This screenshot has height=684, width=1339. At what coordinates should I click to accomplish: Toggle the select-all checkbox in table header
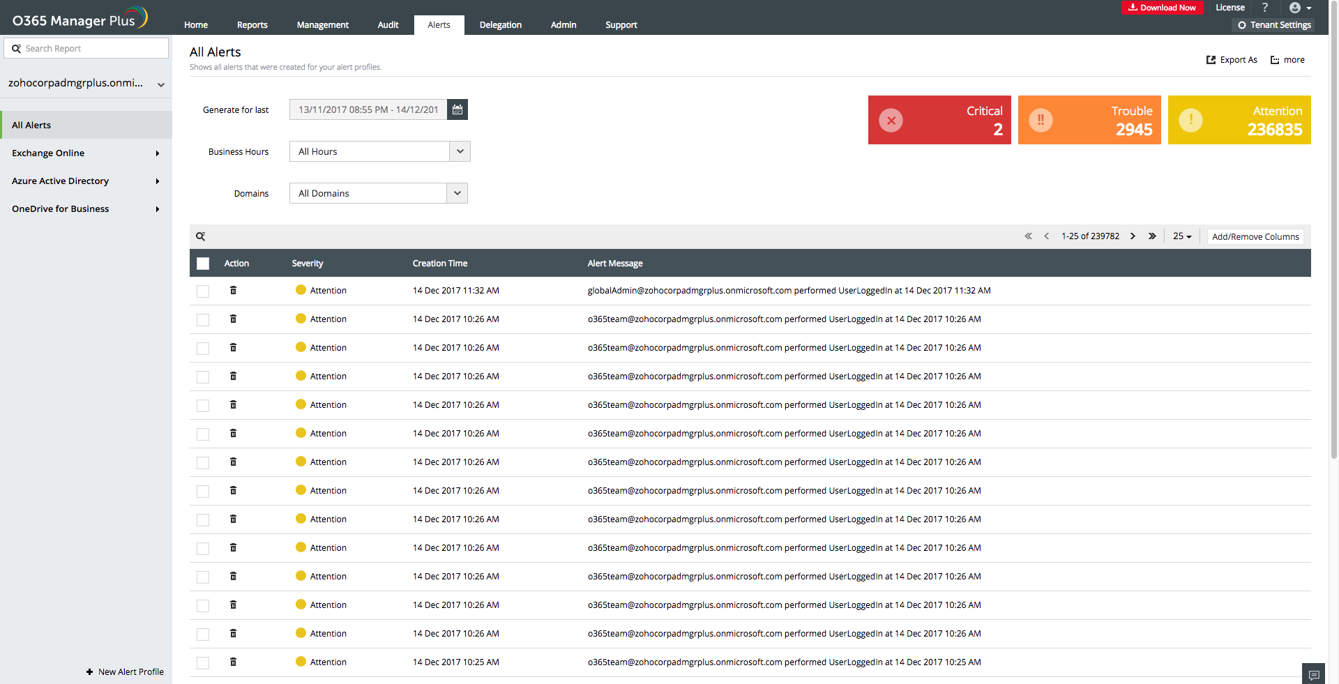203,264
